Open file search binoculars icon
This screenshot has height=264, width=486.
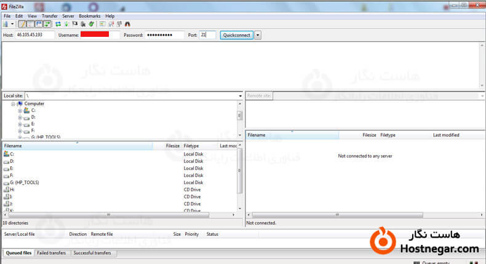tap(127, 24)
